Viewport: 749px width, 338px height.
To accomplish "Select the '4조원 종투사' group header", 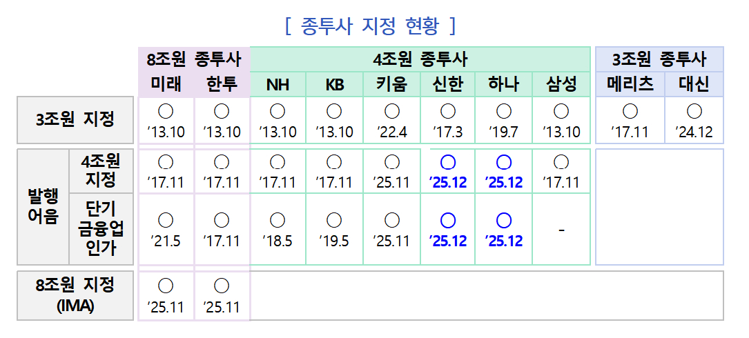I will pyautogui.click(x=420, y=59).
